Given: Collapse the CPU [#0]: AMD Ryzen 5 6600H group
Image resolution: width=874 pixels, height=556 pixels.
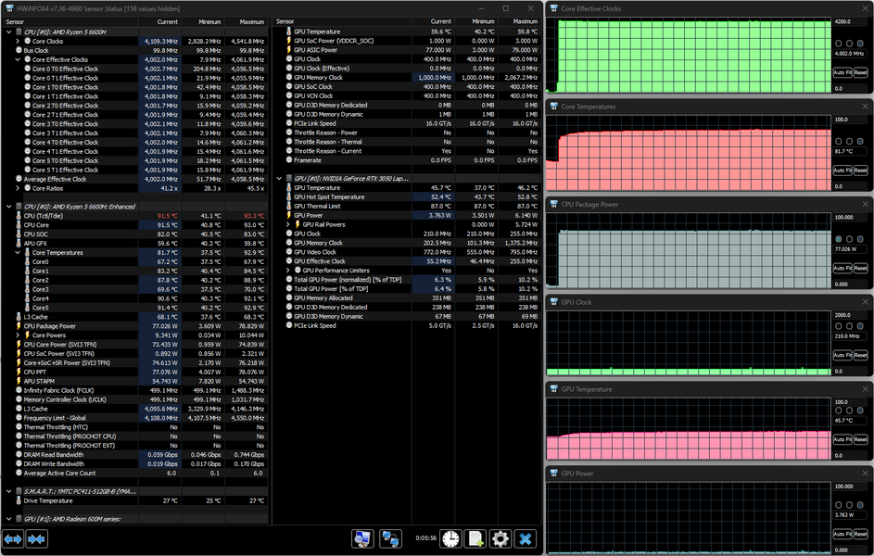Looking at the screenshot, I should (x=8, y=32).
